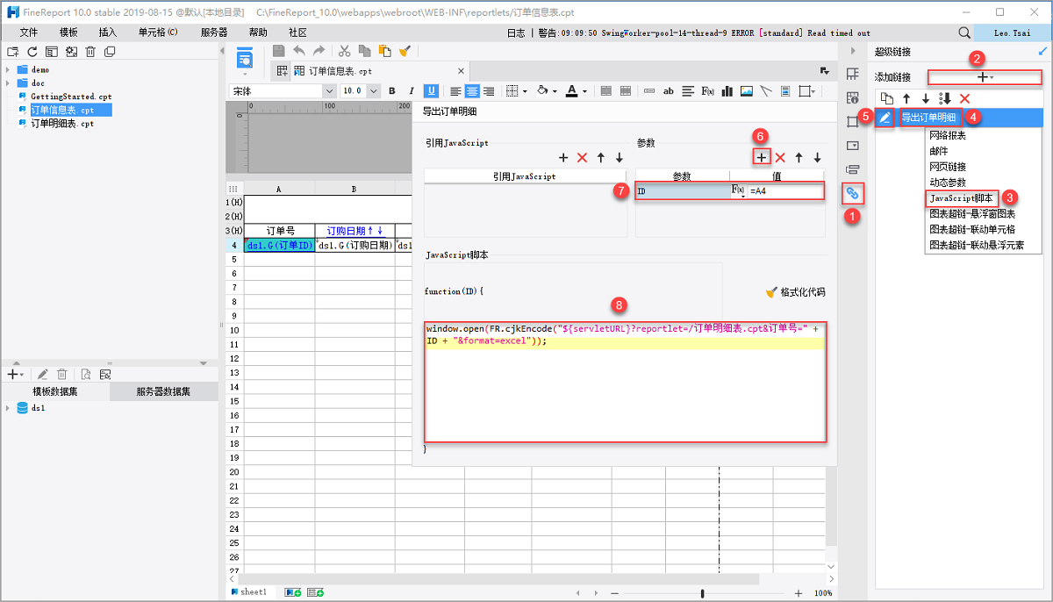Open the 服务器 menu
The image size is (1053, 602).
click(214, 32)
